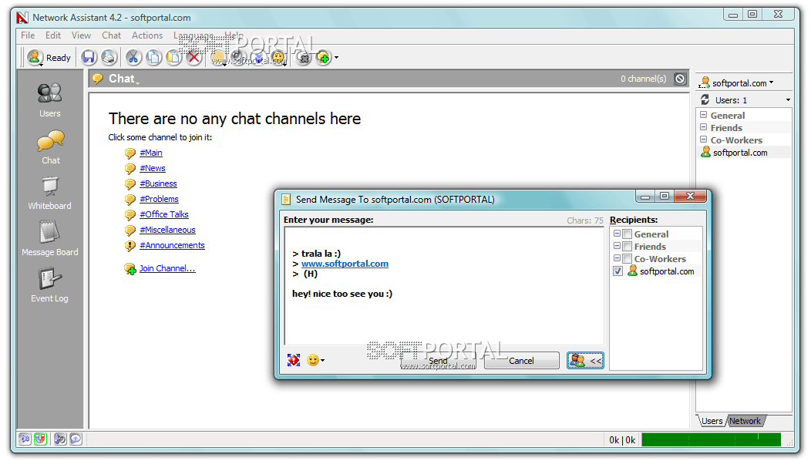
Task: Click the circle-slash icon beside channel count
Action: (x=680, y=79)
